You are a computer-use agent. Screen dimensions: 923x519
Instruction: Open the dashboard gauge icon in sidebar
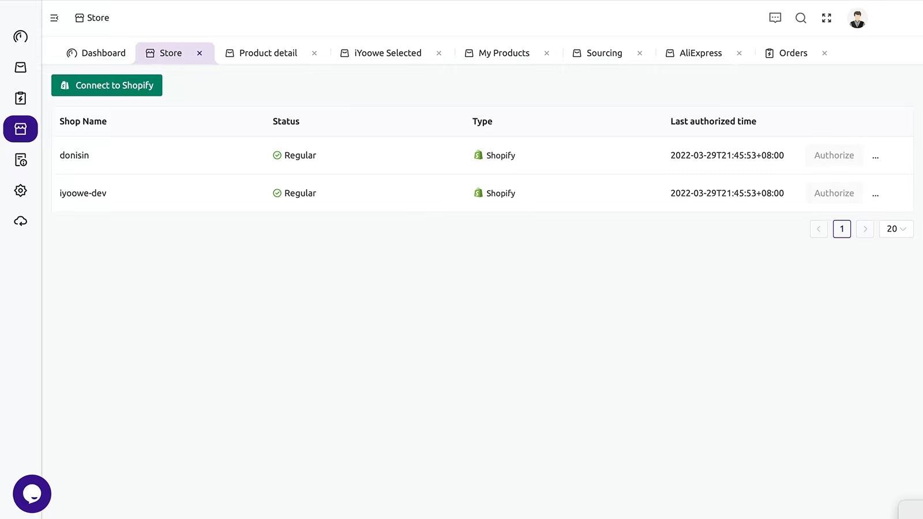click(20, 37)
